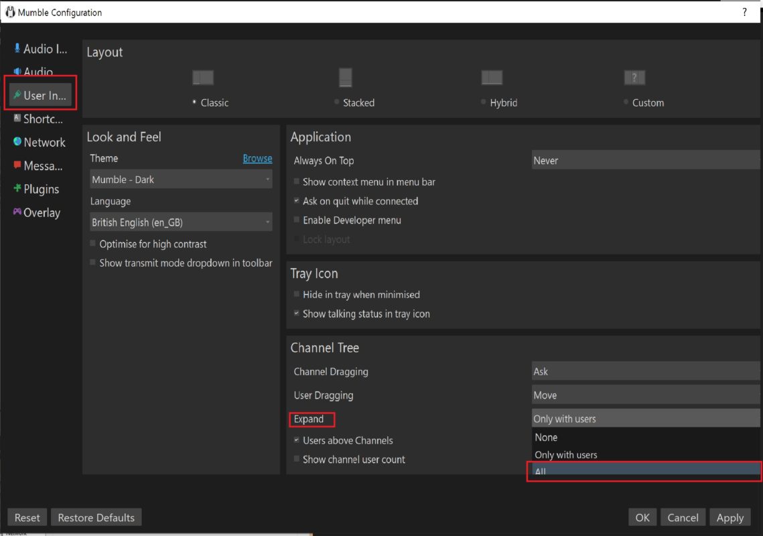Toggle Hide in tray when minimised

click(296, 293)
